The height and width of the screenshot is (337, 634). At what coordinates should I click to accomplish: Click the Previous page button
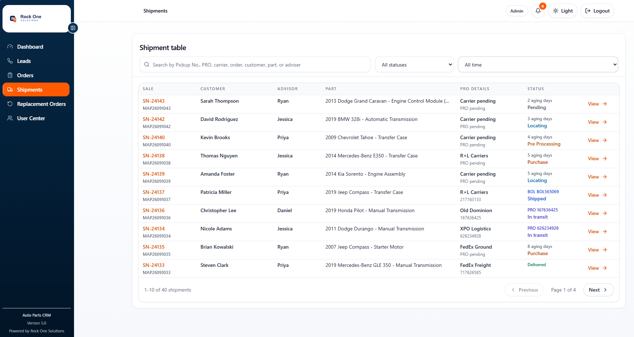(524, 290)
